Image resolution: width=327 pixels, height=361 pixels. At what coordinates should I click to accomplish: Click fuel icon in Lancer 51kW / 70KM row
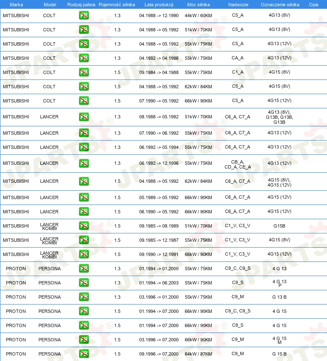[x=84, y=117]
